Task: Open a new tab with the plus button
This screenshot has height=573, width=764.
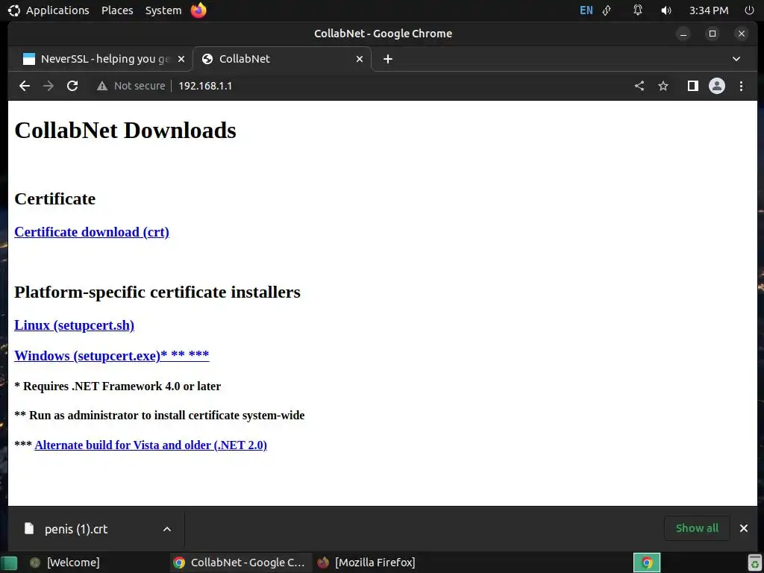Action: [388, 59]
